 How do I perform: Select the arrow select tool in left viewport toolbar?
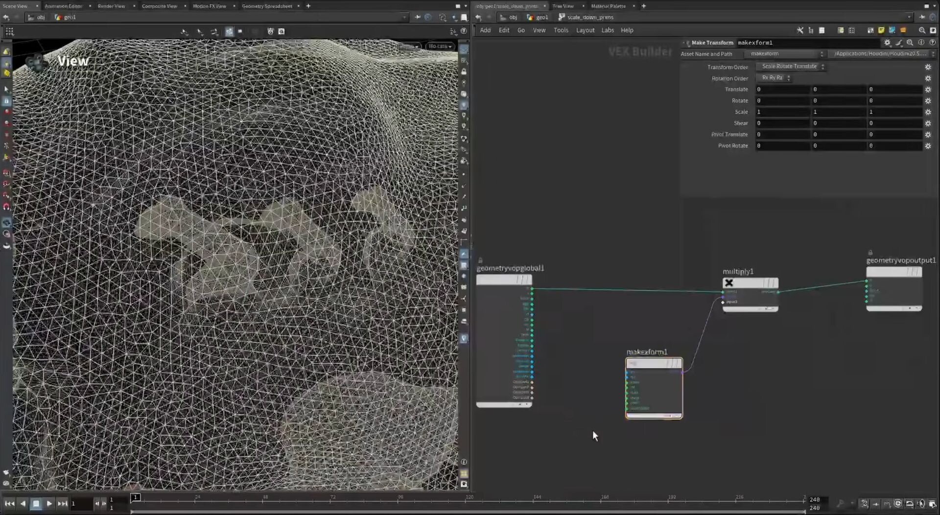[x=6, y=89]
